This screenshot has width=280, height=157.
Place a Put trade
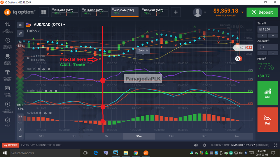pyautogui.click(x=267, y=119)
